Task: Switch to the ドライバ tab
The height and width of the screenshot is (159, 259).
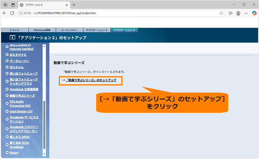Action: pos(14,30)
